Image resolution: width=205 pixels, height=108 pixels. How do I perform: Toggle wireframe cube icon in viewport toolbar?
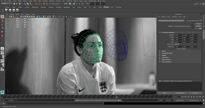(37, 16)
